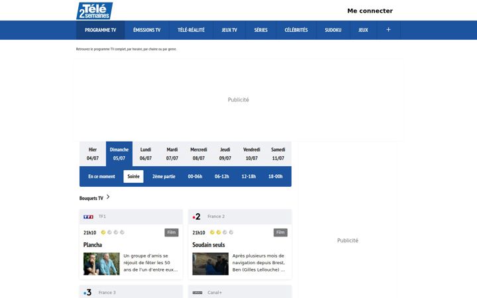Select the Hier 04/07 day tab

tap(93, 154)
